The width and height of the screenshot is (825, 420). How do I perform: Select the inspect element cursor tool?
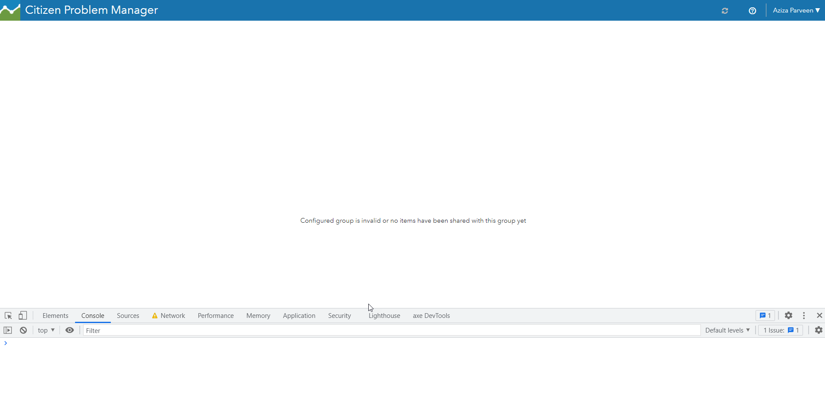(x=8, y=315)
